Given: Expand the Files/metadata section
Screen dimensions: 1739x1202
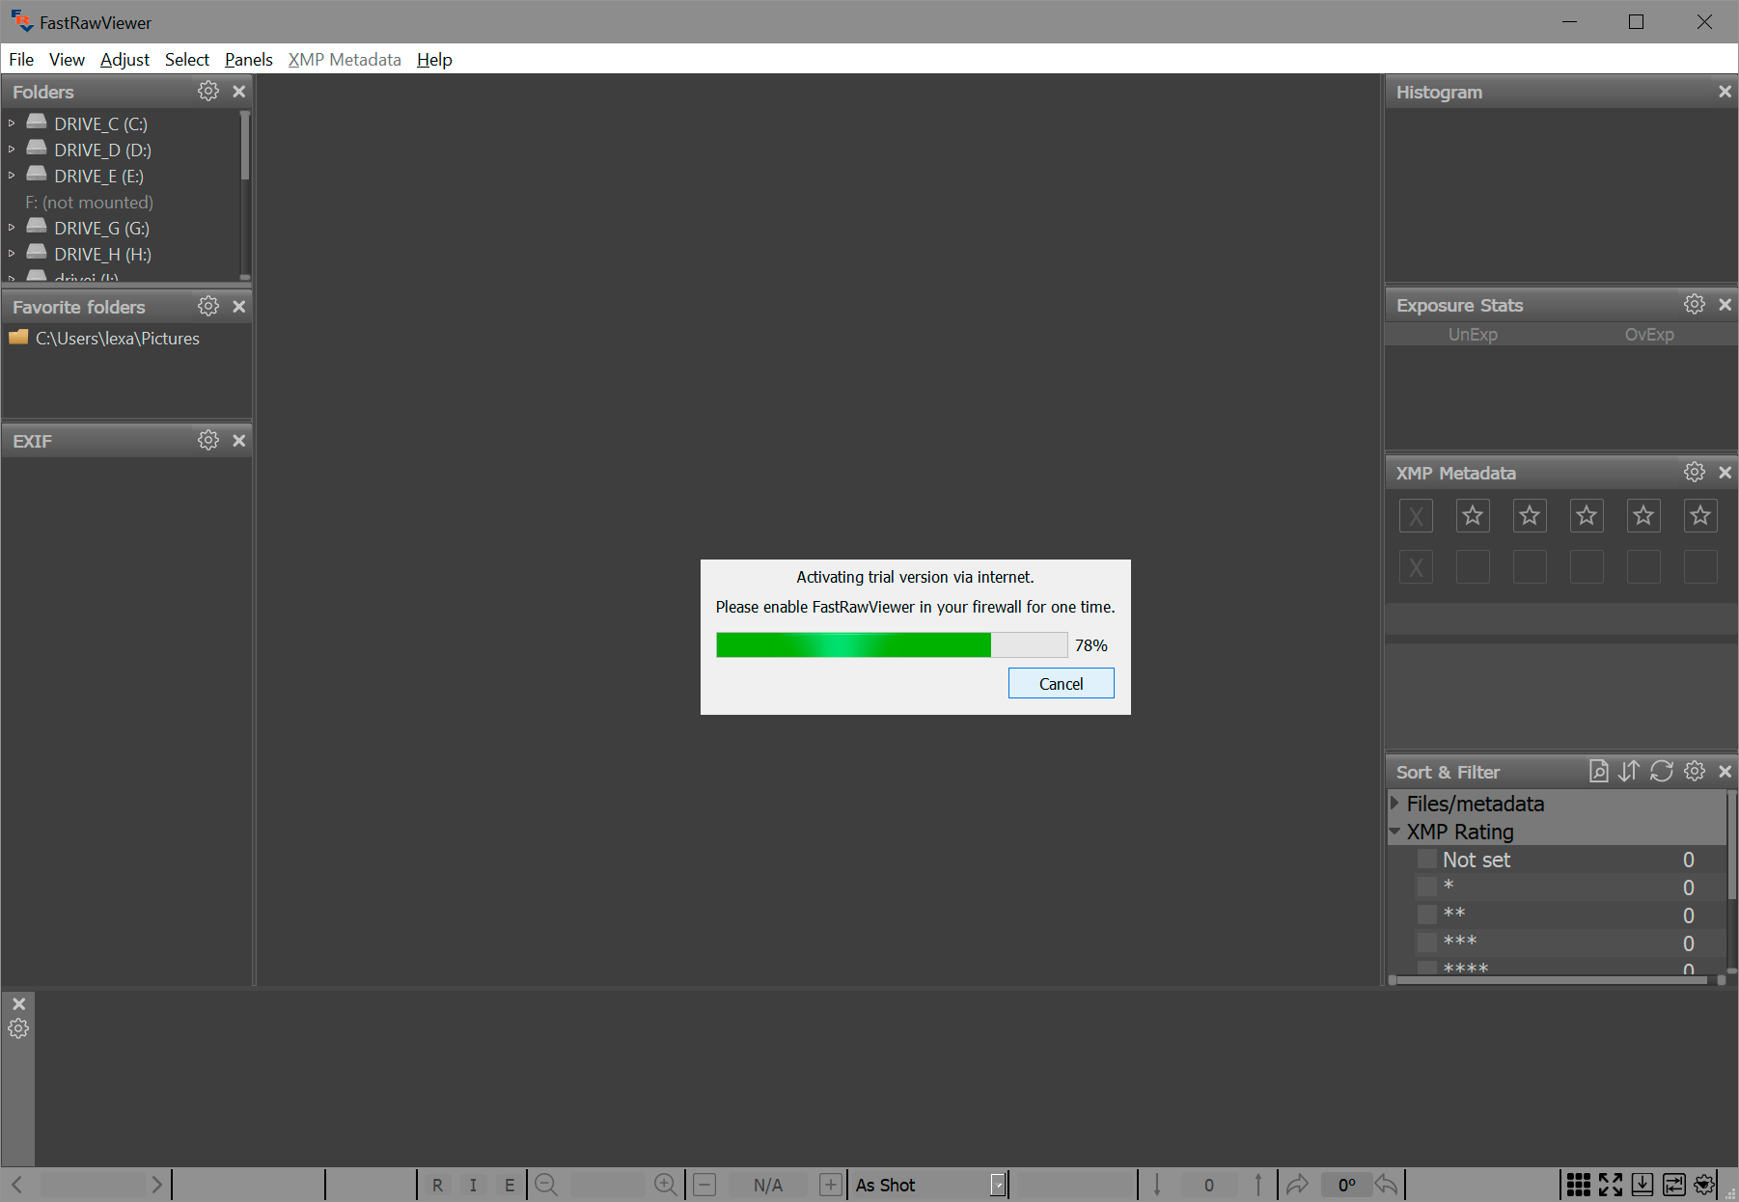Looking at the screenshot, I should [1394, 804].
